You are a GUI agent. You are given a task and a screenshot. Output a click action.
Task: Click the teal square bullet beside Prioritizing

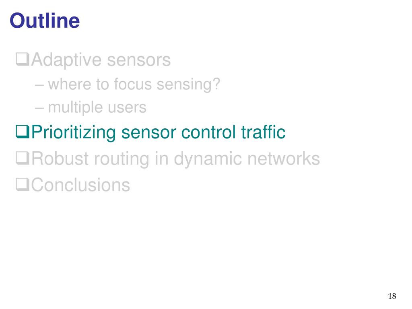click(x=23, y=132)
